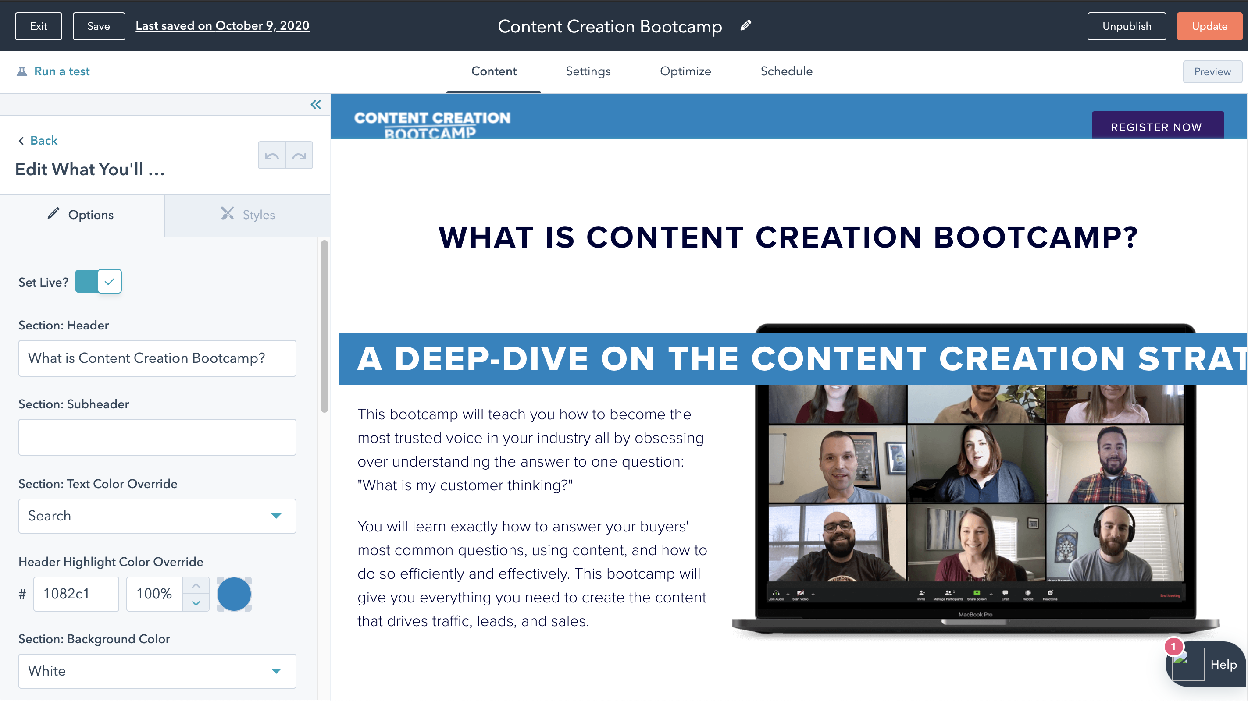Image resolution: width=1248 pixels, height=701 pixels.
Task: Switch to the Settings tab
Action: [588, 71]
